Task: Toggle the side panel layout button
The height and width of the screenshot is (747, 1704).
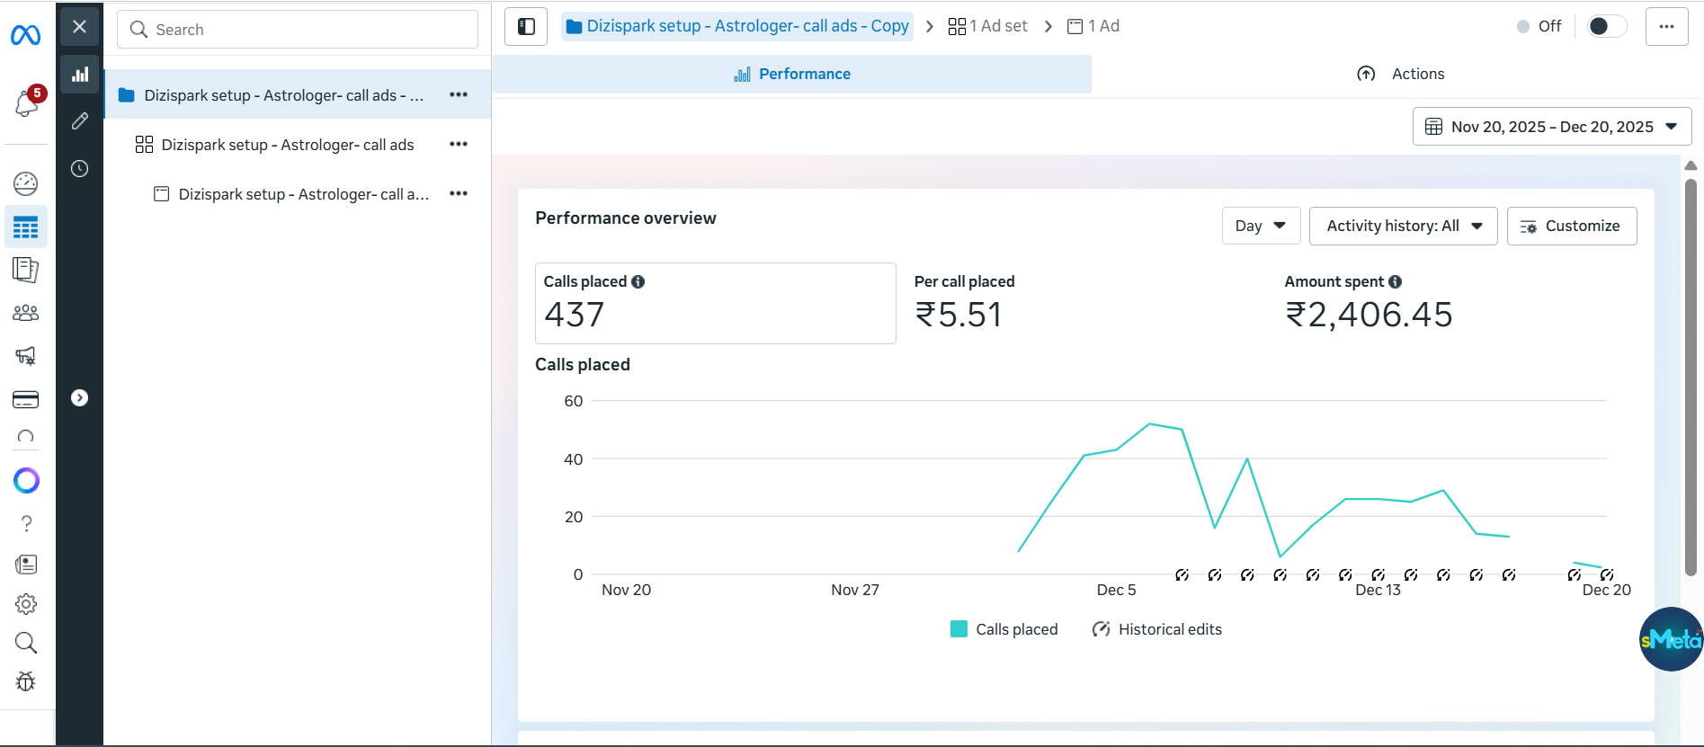Action: [526, 26]
